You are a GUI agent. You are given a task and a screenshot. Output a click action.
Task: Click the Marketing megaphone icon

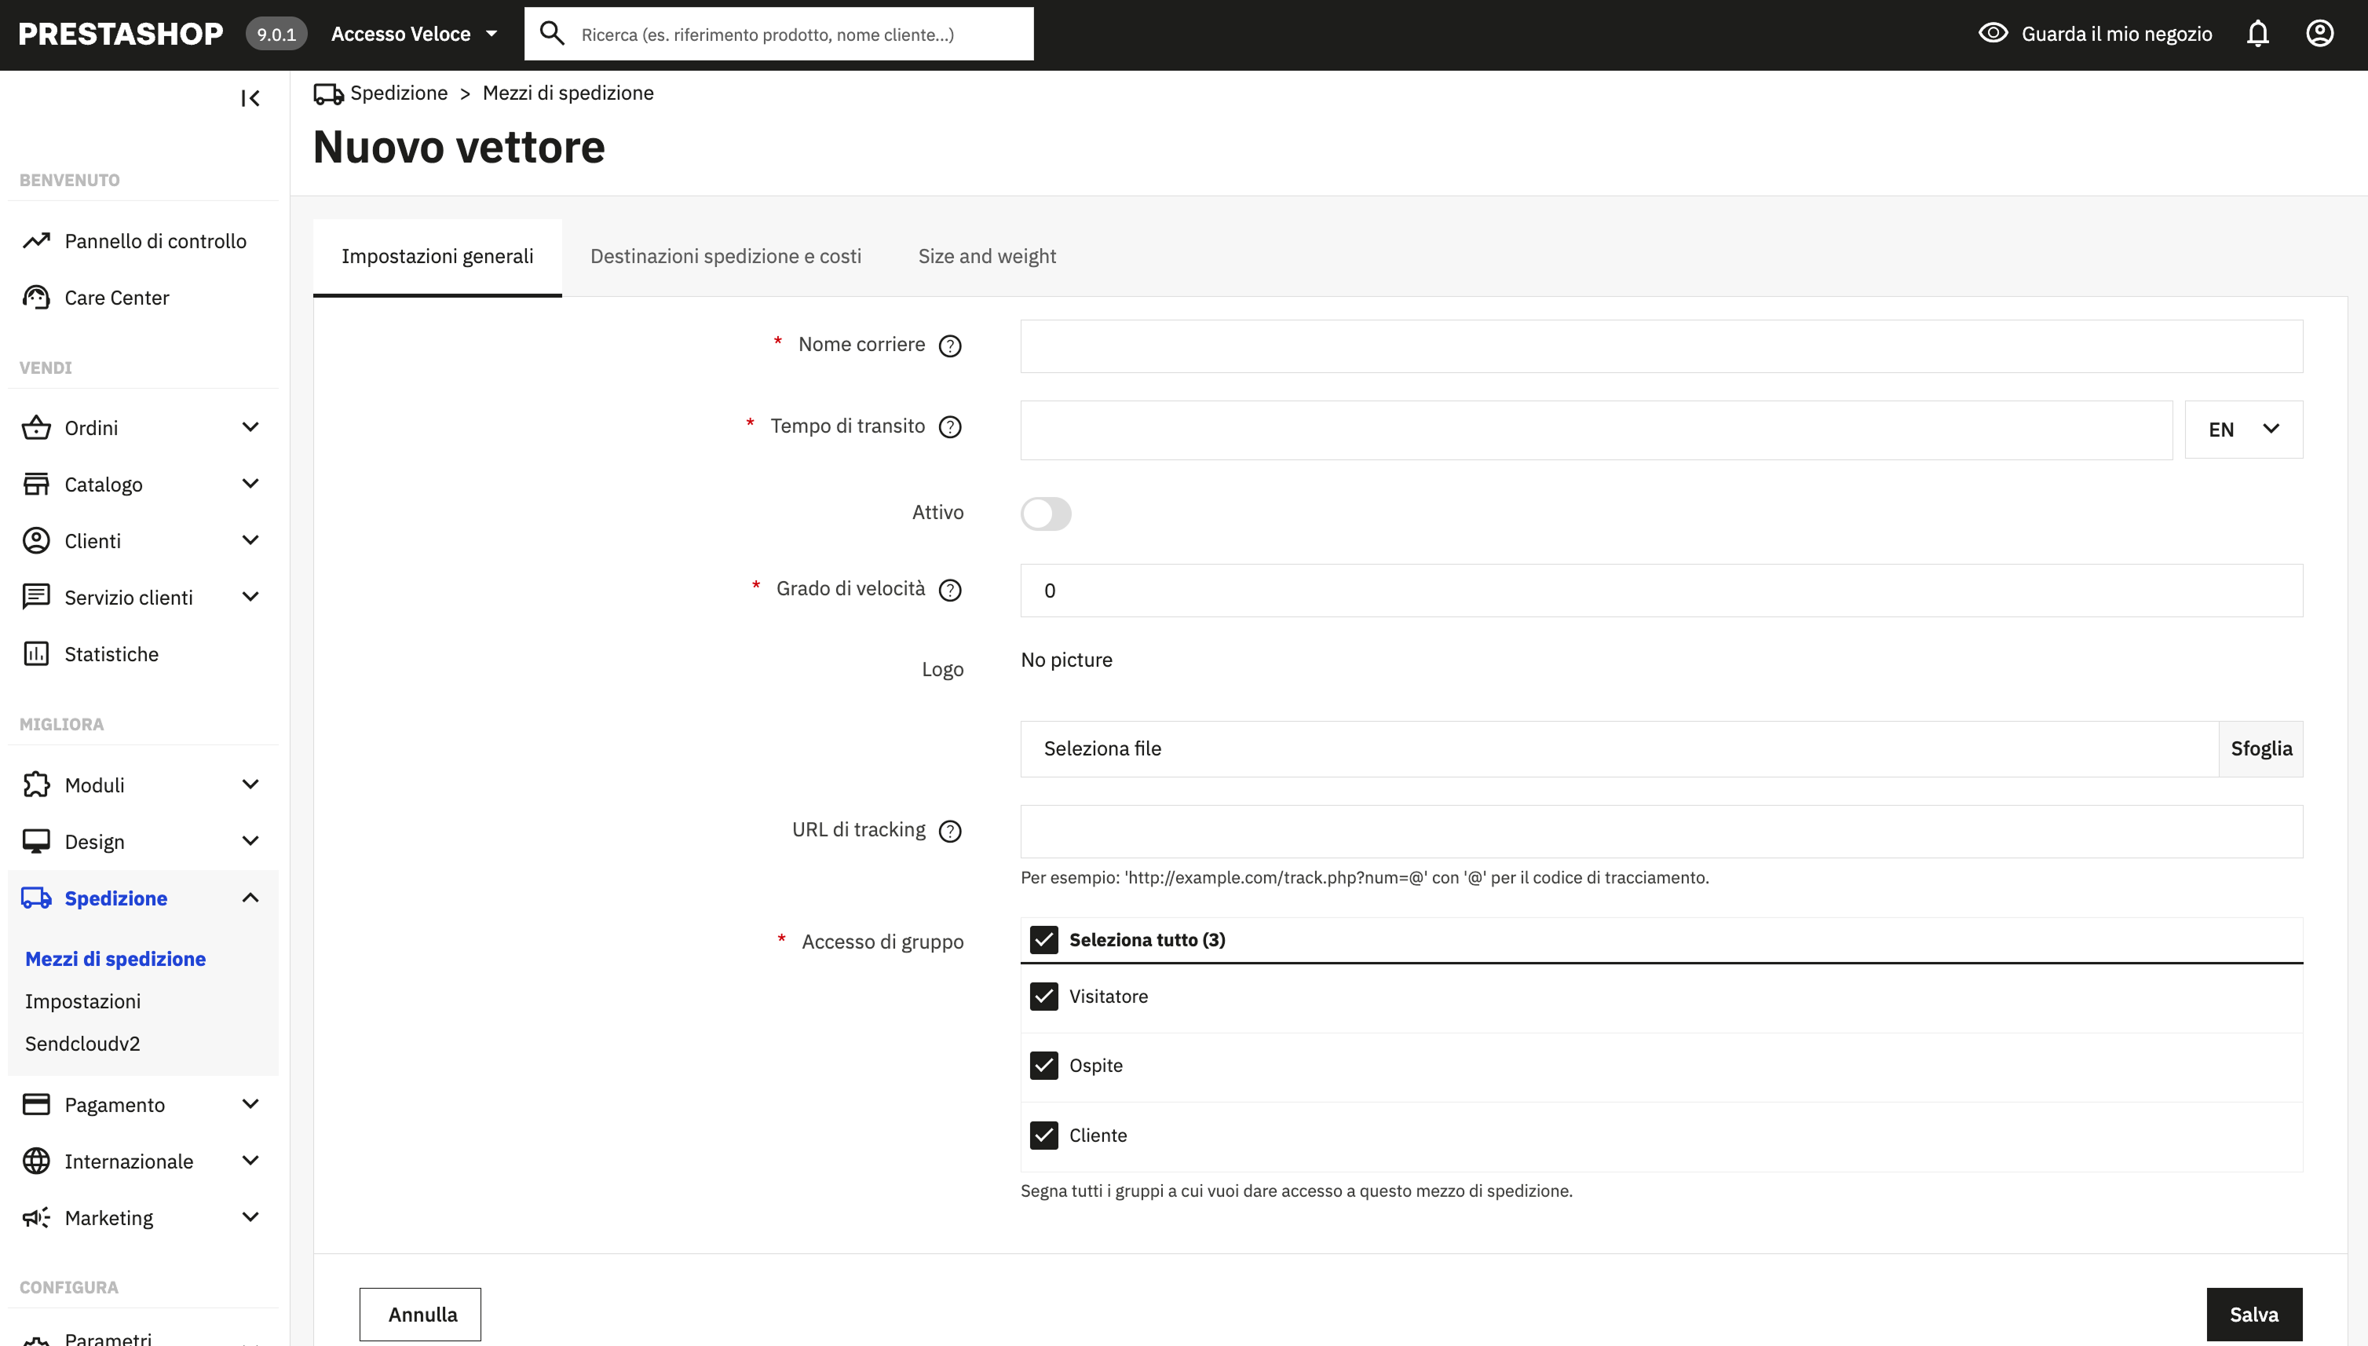click(36, 1217)
